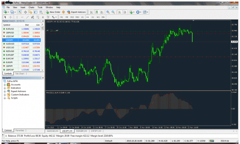Open the Insert menu
This screenshot has height=144, width=240.
23,7
